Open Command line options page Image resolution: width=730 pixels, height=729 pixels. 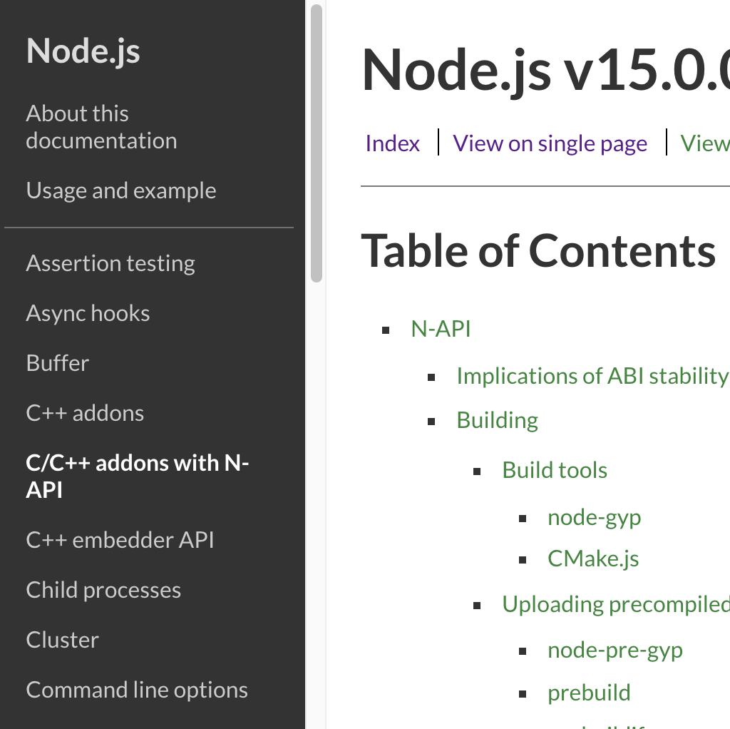point(137,690)
